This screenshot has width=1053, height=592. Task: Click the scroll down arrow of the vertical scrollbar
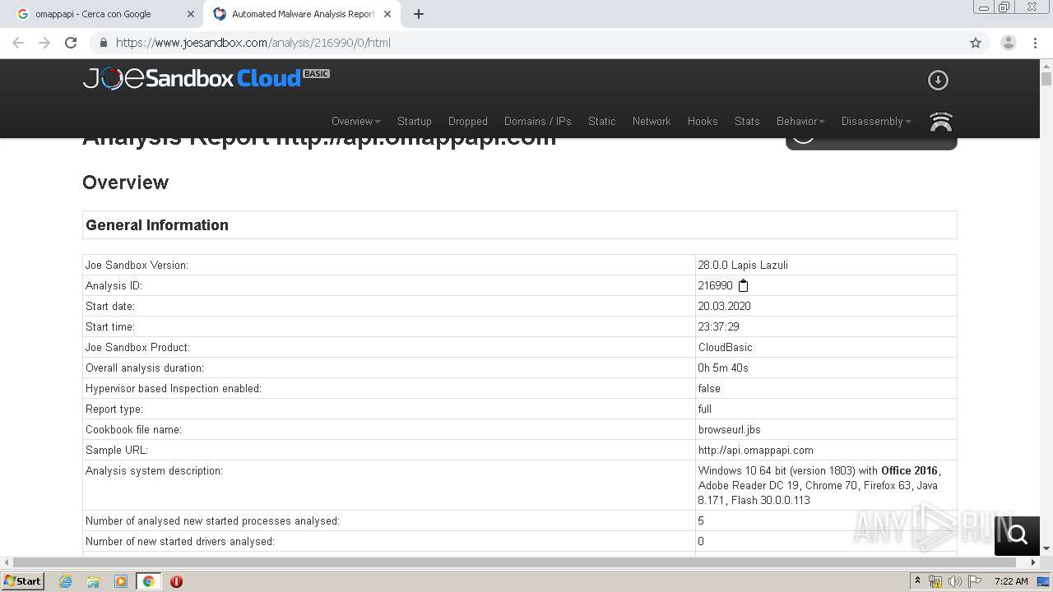tap(1046, 548)
